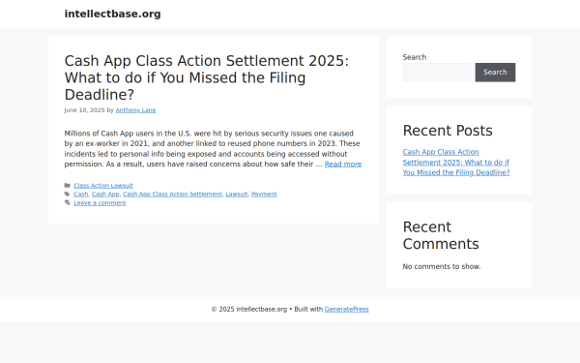Click the June 10, 2025 post date
This screenshot has height=363, width=580.
point(84,110)
